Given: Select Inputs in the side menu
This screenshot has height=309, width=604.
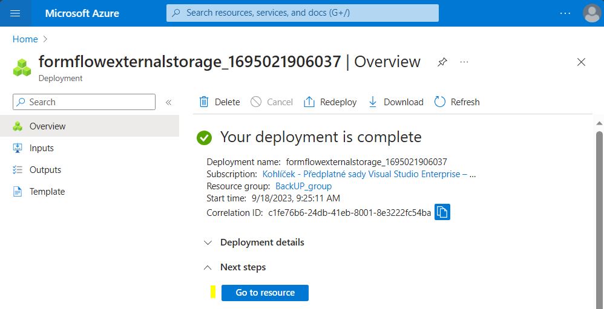Looking at the screenshot, I should [x=41, y=148].
